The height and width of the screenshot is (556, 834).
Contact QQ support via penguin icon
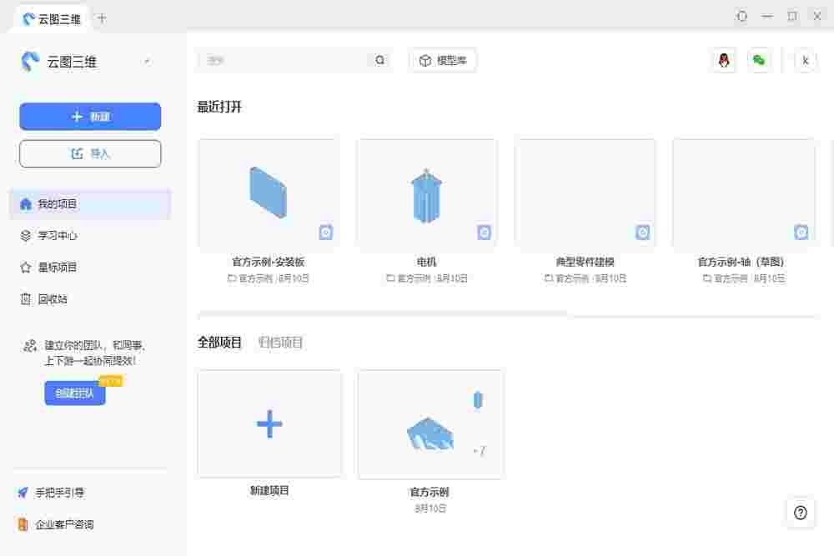[x=723, y=60]
